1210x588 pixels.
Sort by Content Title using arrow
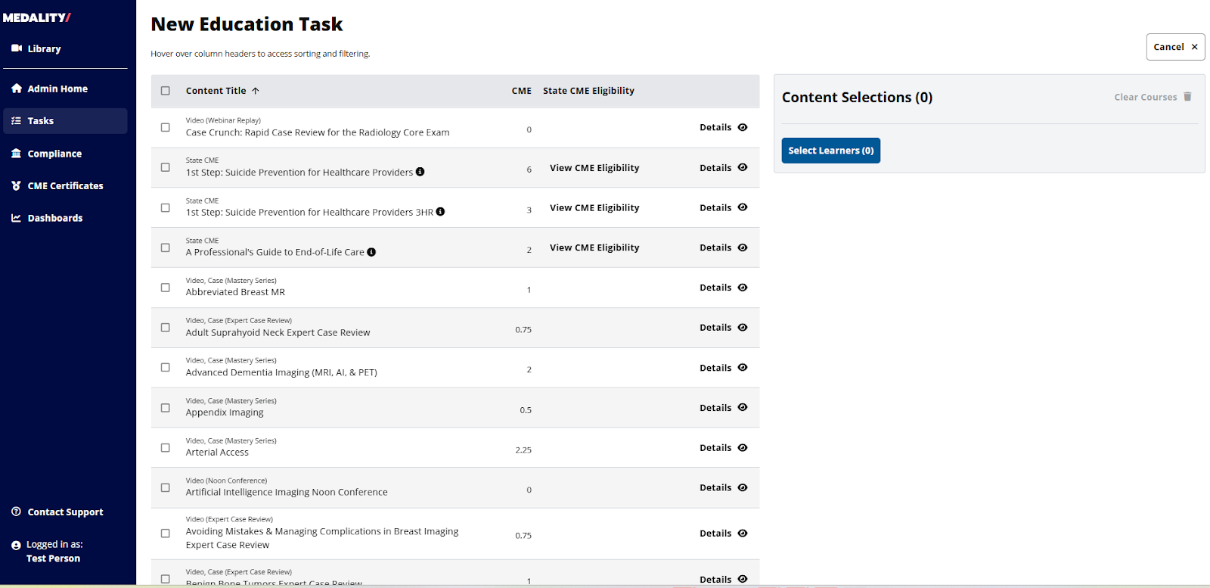pos(256,91)
